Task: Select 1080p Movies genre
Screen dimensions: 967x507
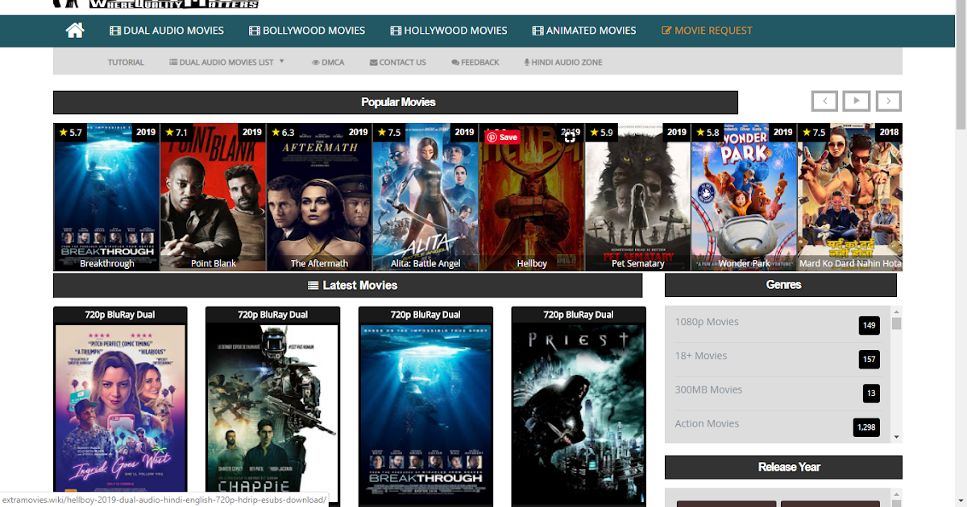Action: point(707,322)
